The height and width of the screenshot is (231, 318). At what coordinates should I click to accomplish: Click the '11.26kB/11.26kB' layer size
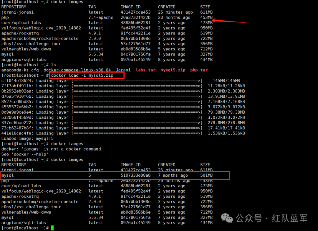pos(226,86)
